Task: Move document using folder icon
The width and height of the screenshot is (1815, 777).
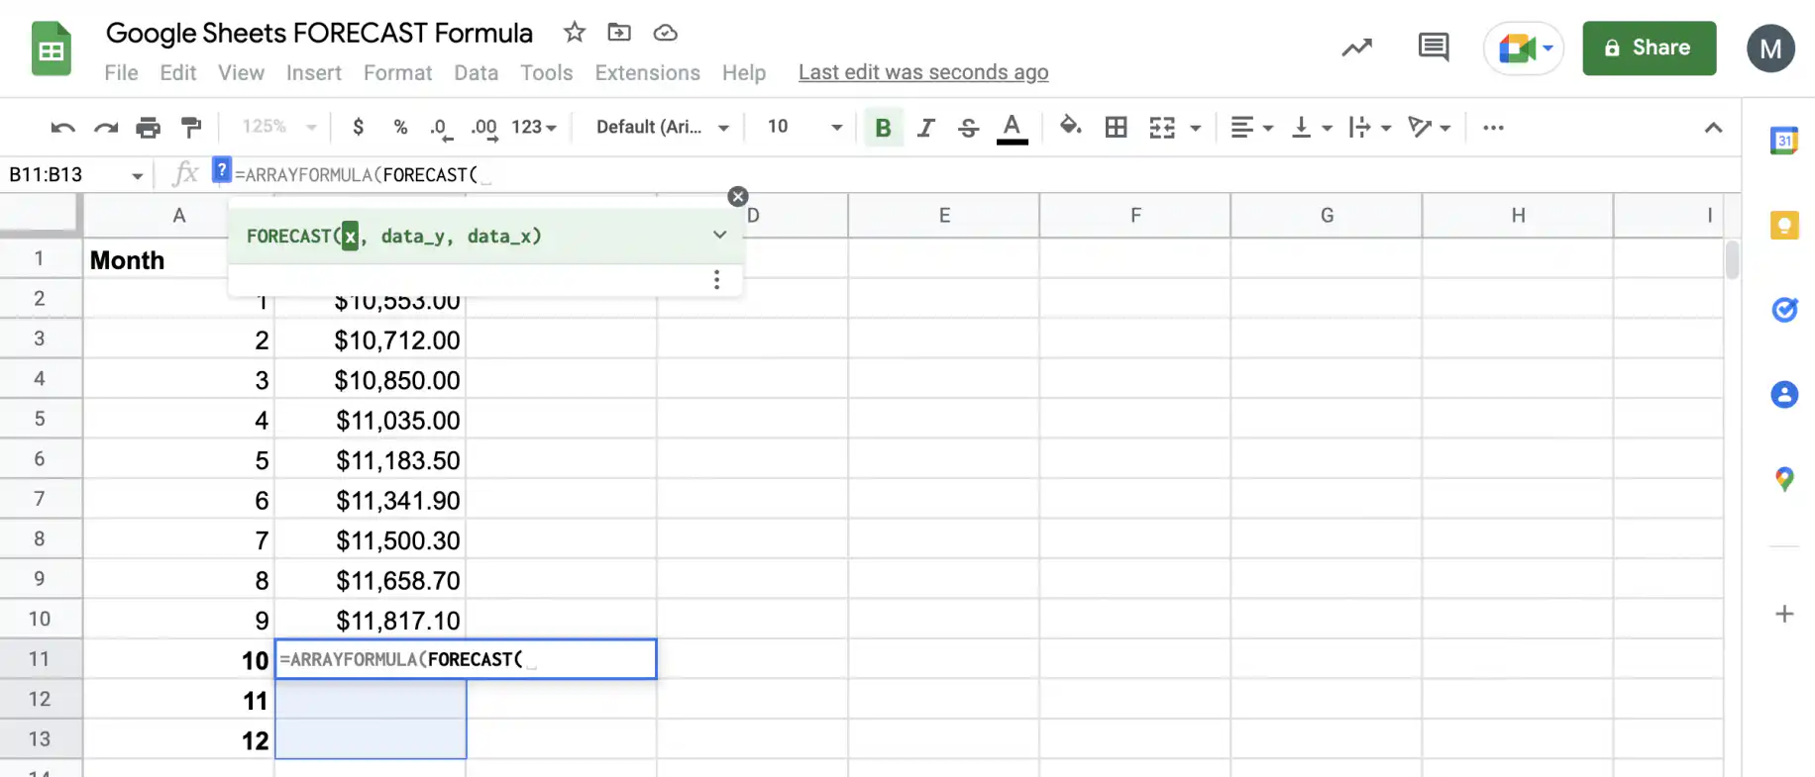Action: tap(619, 33)
